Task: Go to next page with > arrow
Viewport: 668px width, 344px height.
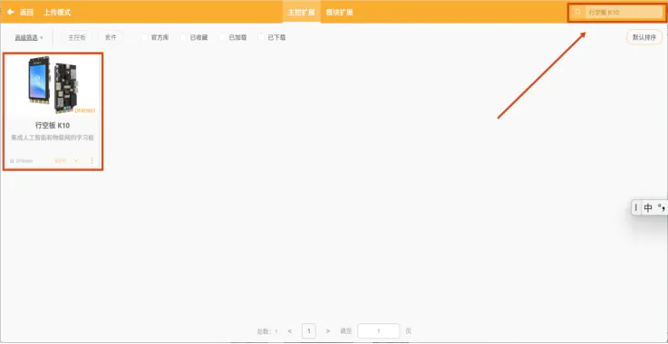Action: point(327,330)
